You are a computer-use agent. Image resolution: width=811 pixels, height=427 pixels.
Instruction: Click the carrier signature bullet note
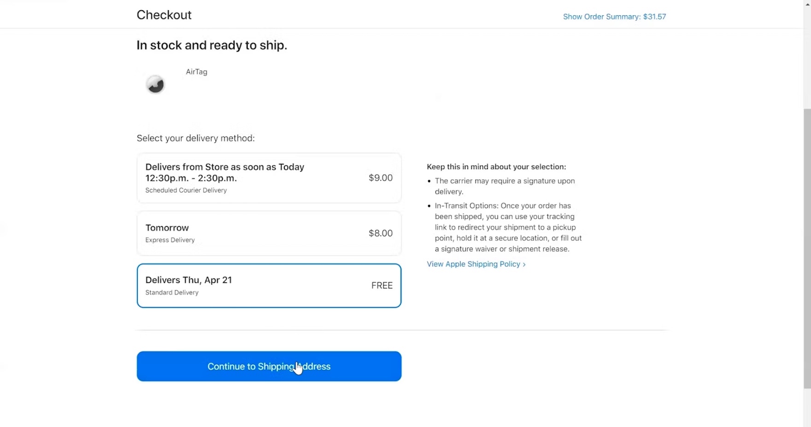click(505, 186)
